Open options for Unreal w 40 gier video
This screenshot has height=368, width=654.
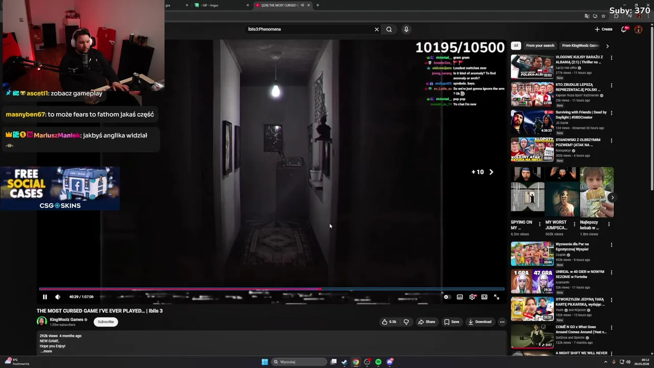(x=611, y=272)
